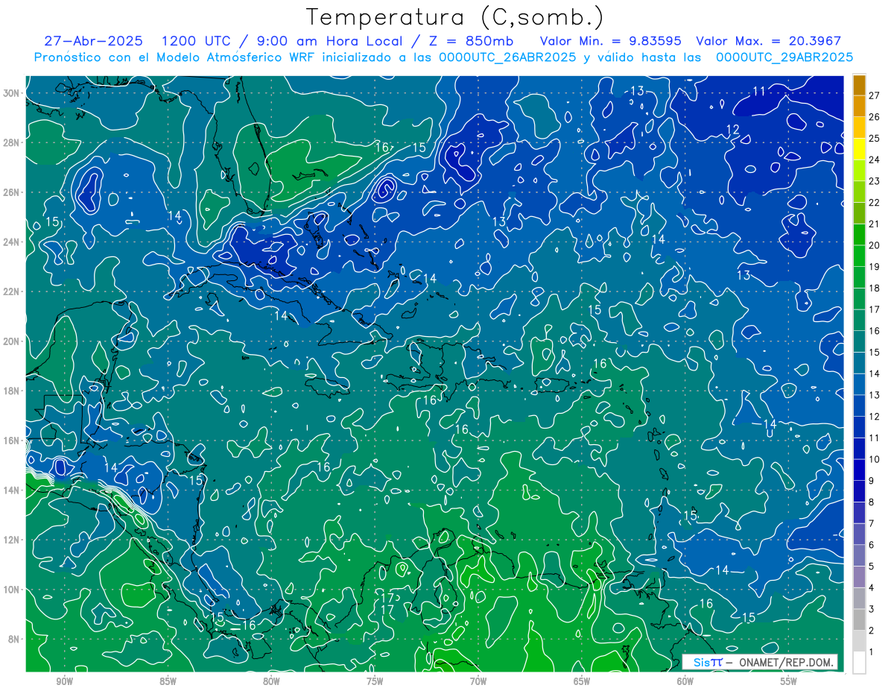Click the "1200 UTC" time text

197,41
